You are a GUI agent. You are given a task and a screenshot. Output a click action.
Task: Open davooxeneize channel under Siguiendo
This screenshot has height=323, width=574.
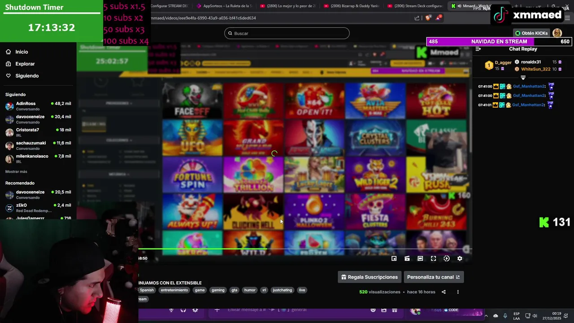click(x=38, y=119)
